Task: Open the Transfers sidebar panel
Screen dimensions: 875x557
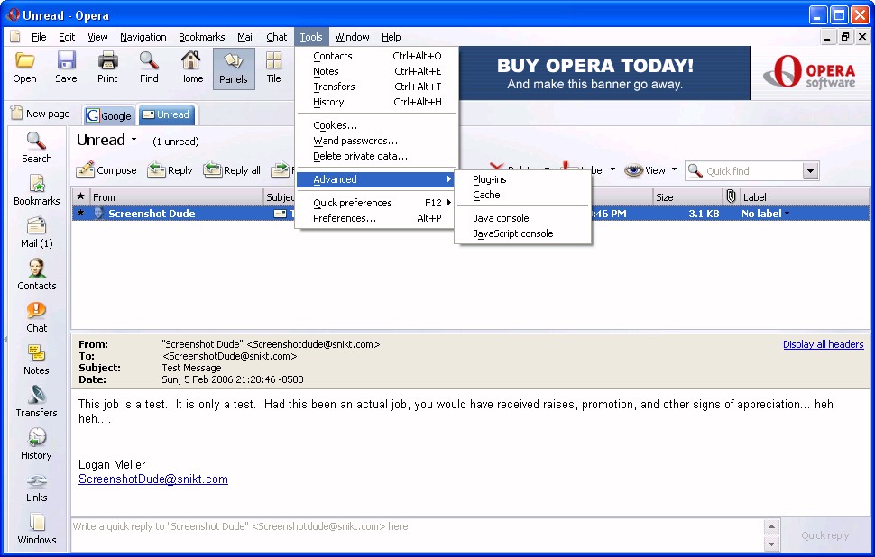Action: (37, 402)
